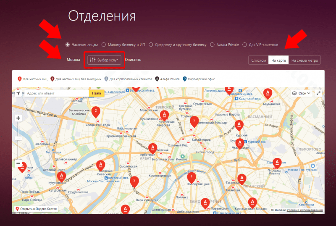Click the Для частных лиц legend marker

(19, 79)
